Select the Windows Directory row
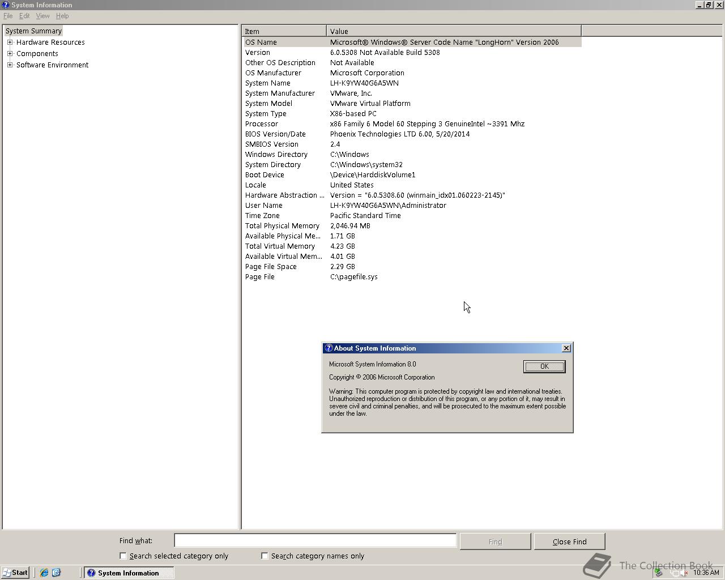The width and height of the screenshot is (725, 580). 412,154
